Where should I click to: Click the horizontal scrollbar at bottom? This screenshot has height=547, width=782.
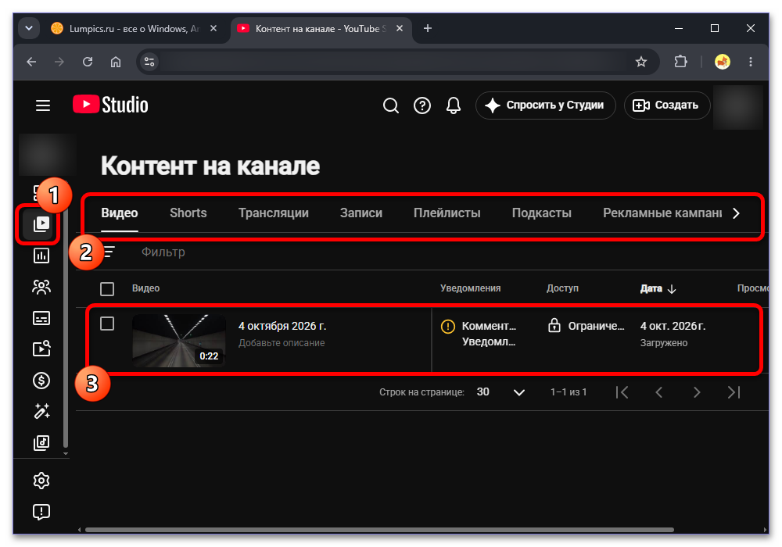(x=379, y=530)
